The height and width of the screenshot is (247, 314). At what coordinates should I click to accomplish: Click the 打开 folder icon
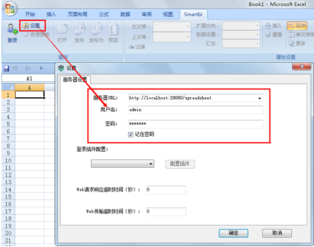tap(63, 30)
